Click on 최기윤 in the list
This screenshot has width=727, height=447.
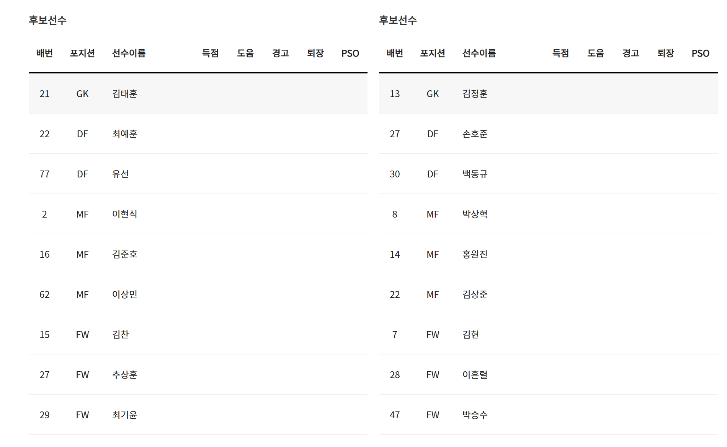[x=124, y=415]
